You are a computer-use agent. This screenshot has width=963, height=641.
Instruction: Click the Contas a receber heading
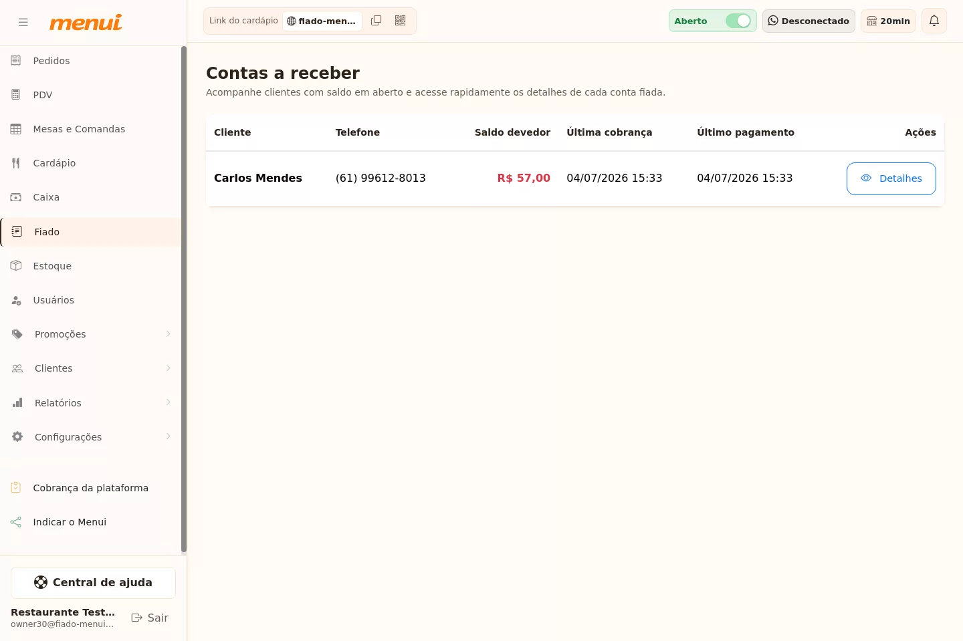[283, 73]
